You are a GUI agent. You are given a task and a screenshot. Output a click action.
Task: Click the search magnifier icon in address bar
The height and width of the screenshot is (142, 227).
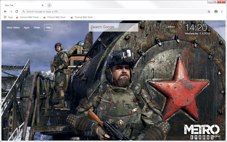(x=24, y=11)
